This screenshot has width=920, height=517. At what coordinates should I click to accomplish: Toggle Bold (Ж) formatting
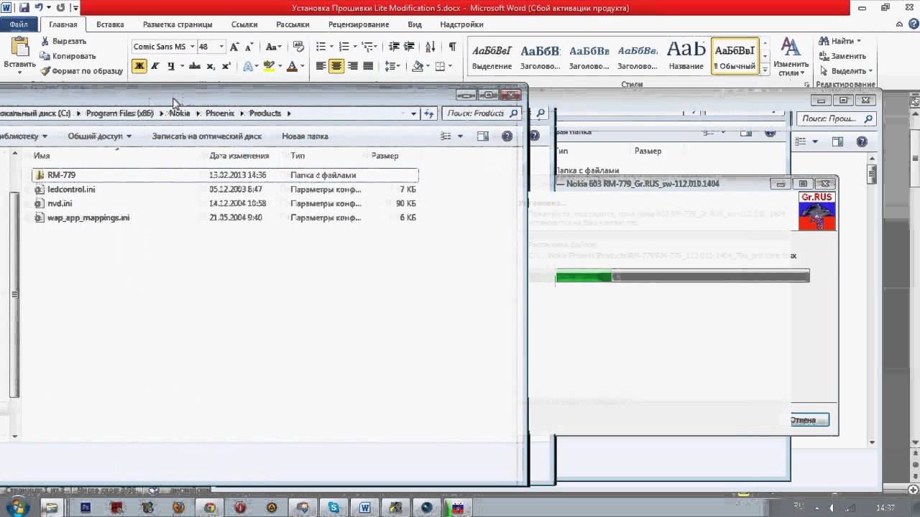click(139, 66)
